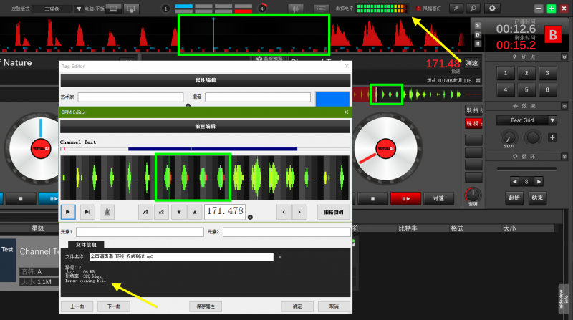Click the 艺术家 artist input field
Image resolution: width=573 pixels, height=320 pixels.
pos(120,97)
